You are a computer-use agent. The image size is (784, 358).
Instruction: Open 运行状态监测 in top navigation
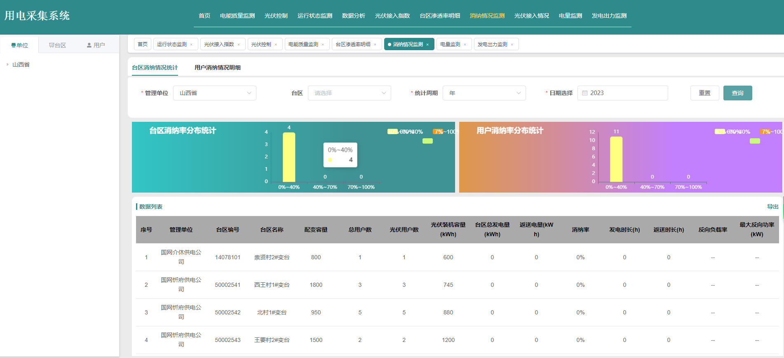315,16
